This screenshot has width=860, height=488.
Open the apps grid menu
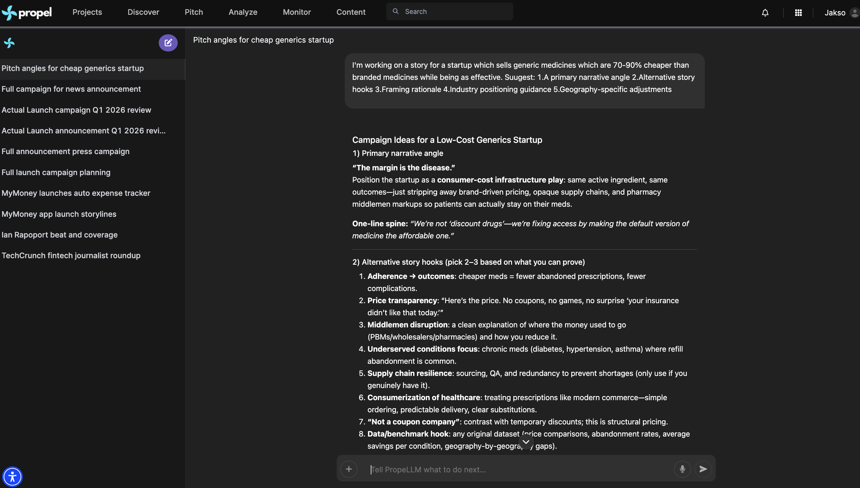click(x=798, y=13)
